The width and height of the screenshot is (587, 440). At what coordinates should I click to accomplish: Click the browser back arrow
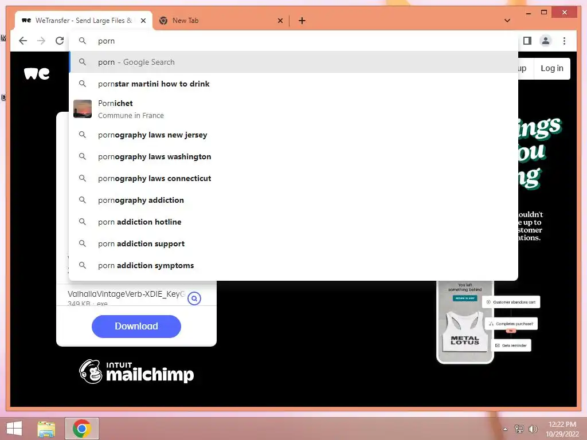click(23, 41)
